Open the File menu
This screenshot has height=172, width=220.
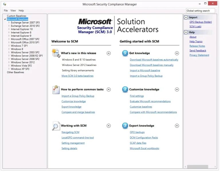click(x=6, y=11)
